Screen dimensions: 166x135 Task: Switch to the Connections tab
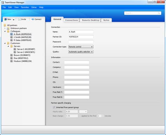[x=71, y=20]
